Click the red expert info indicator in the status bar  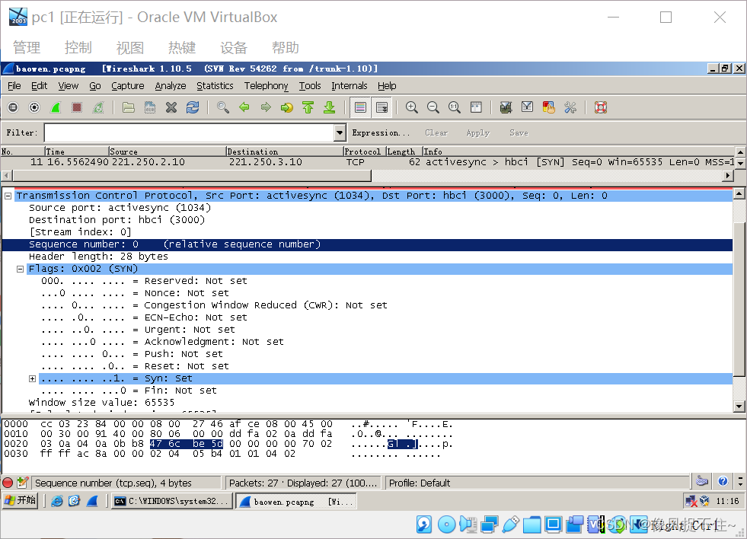8,483
